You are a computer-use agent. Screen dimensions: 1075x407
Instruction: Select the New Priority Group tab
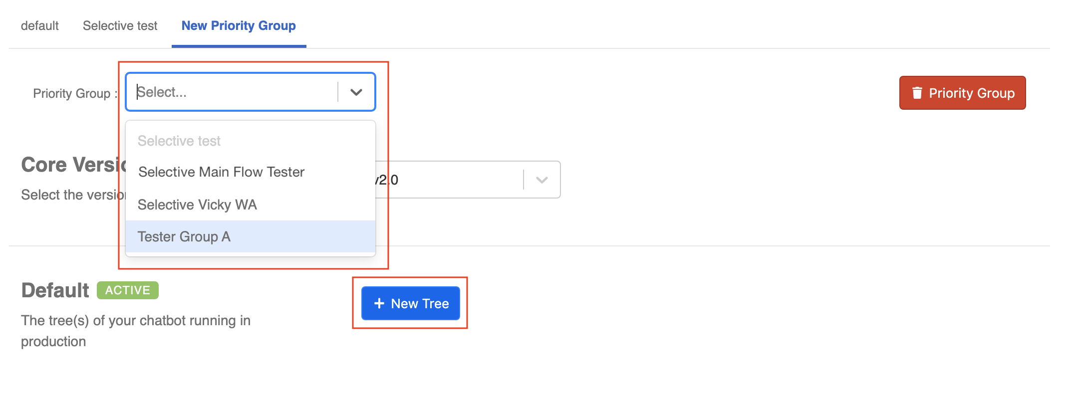[x=239, y=25]
